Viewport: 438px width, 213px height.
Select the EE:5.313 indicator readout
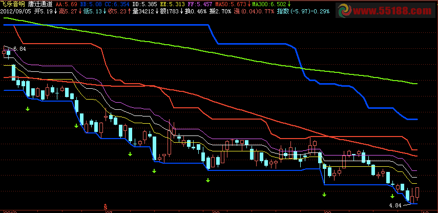(172, 5)
